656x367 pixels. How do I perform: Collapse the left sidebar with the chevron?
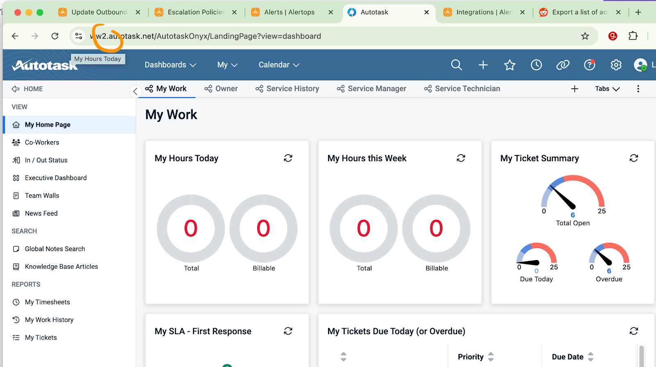(135, 91)
